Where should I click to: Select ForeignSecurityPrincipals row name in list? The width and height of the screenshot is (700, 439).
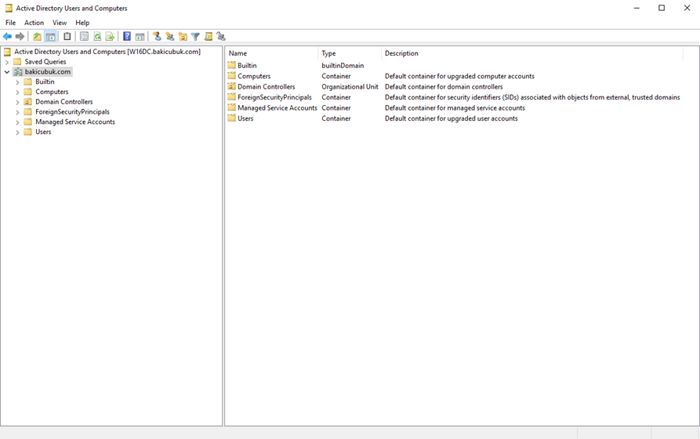coord(274,97)
